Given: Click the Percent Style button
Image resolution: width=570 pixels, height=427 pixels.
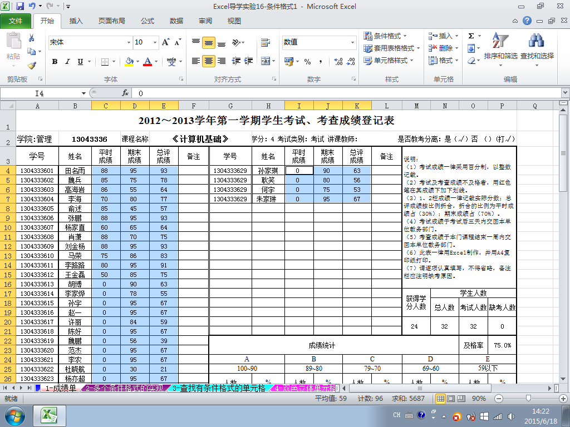Looking at the screenshot, I should [x=307, y=61].
